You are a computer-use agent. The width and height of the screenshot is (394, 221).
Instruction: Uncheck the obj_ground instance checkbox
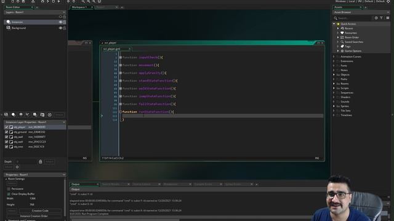7,132
